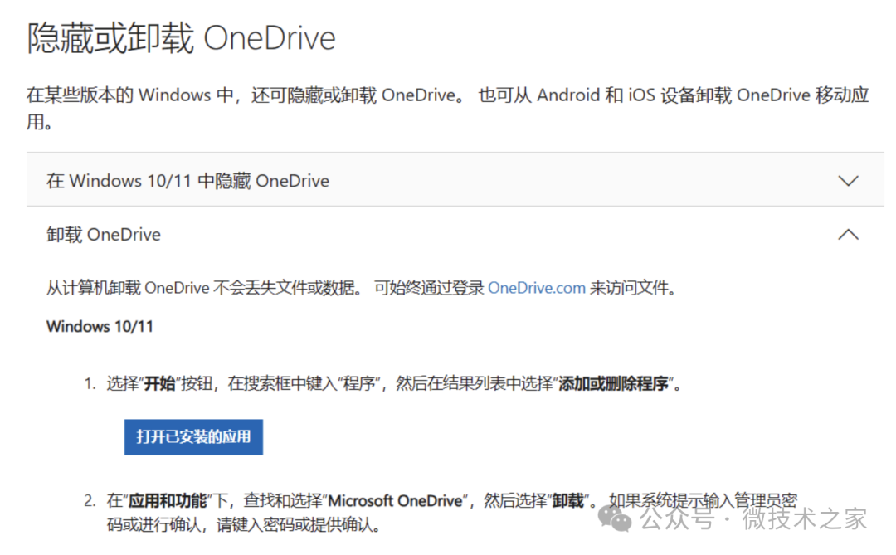Click the 打开已安装的应用 button
The height and width of the screenshot is (555, 896).
(193, 436)
